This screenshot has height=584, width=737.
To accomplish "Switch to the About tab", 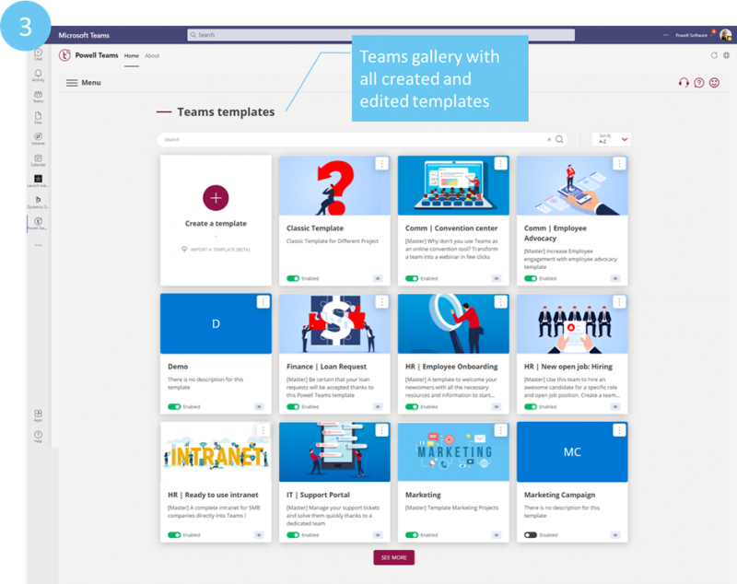I will pyautogui.click(x=152, y=55).
